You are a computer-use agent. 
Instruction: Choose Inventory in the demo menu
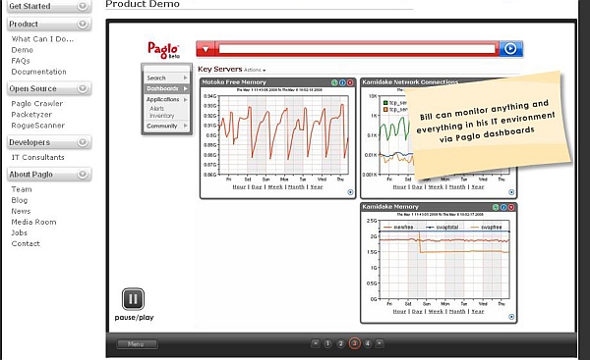pyautogui.click(x=162, y=116)
